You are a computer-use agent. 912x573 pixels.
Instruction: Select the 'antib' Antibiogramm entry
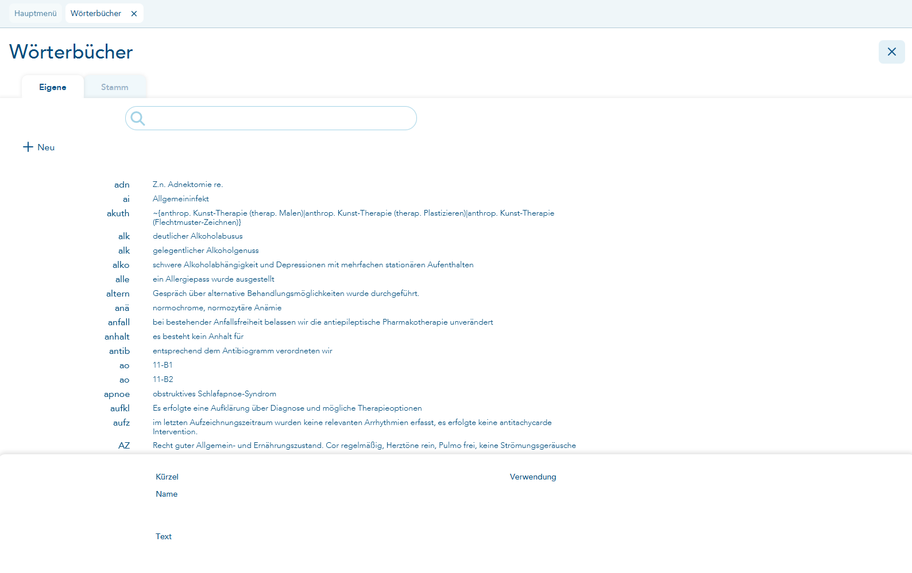pos(242,351)
